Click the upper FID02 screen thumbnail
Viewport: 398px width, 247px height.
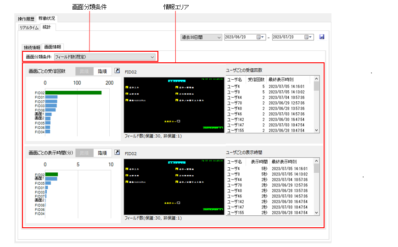(x=174, y=104)
